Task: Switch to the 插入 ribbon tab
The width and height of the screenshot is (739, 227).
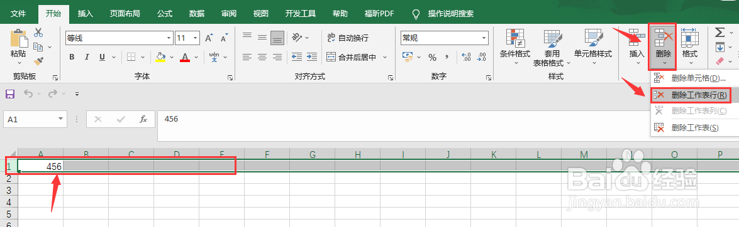Action: tap(86, 14)
